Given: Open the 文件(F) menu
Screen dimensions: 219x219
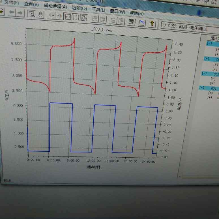Looking at the screenshot, I should [x=12, y=3].
